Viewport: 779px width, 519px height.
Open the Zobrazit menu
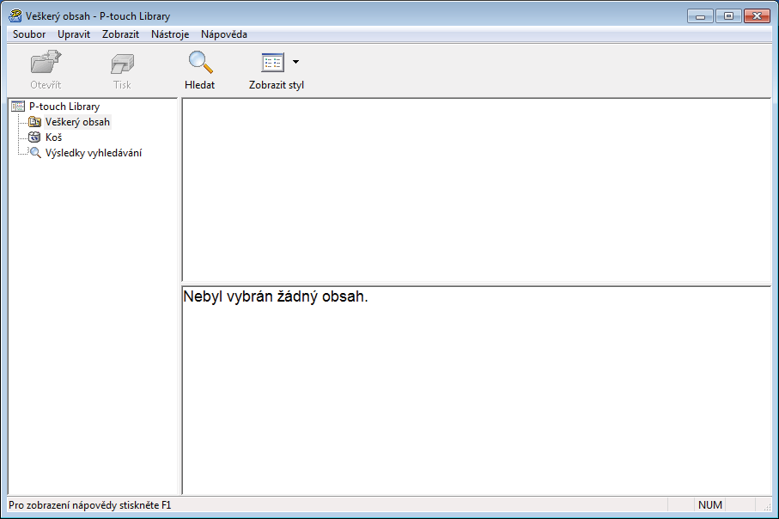coord(121,34)
